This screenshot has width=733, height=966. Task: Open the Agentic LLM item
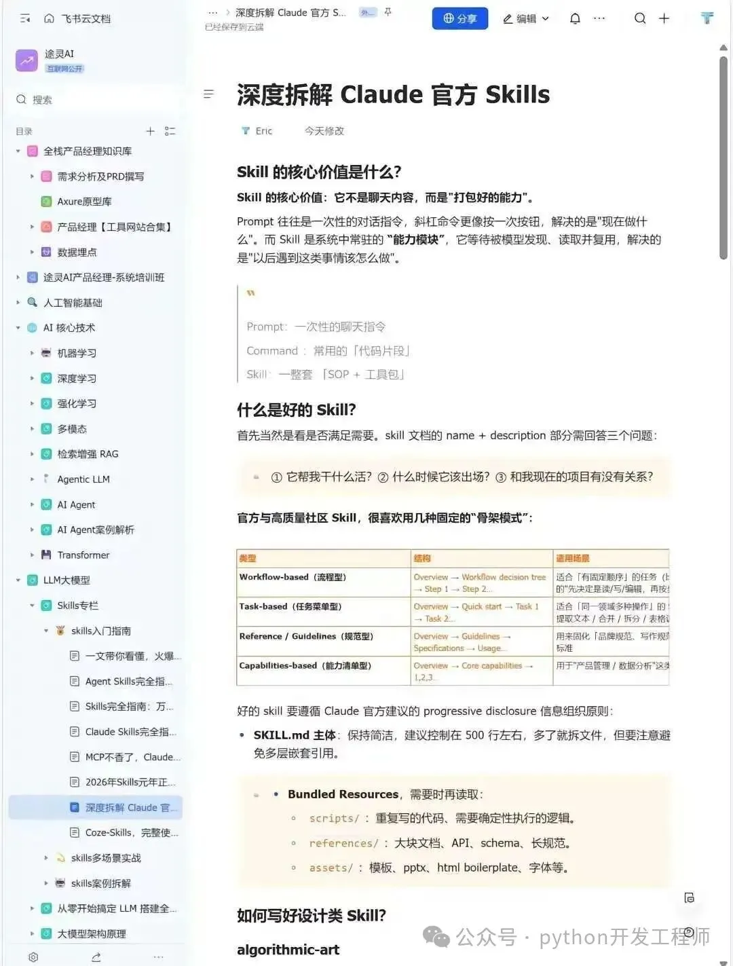pos(83,479)
